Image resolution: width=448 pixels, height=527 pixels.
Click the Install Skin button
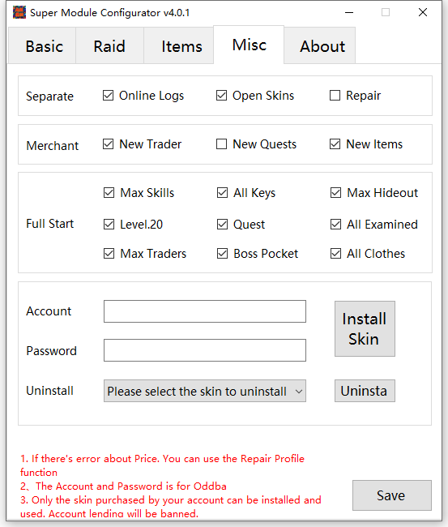click(x=365, y=328)
